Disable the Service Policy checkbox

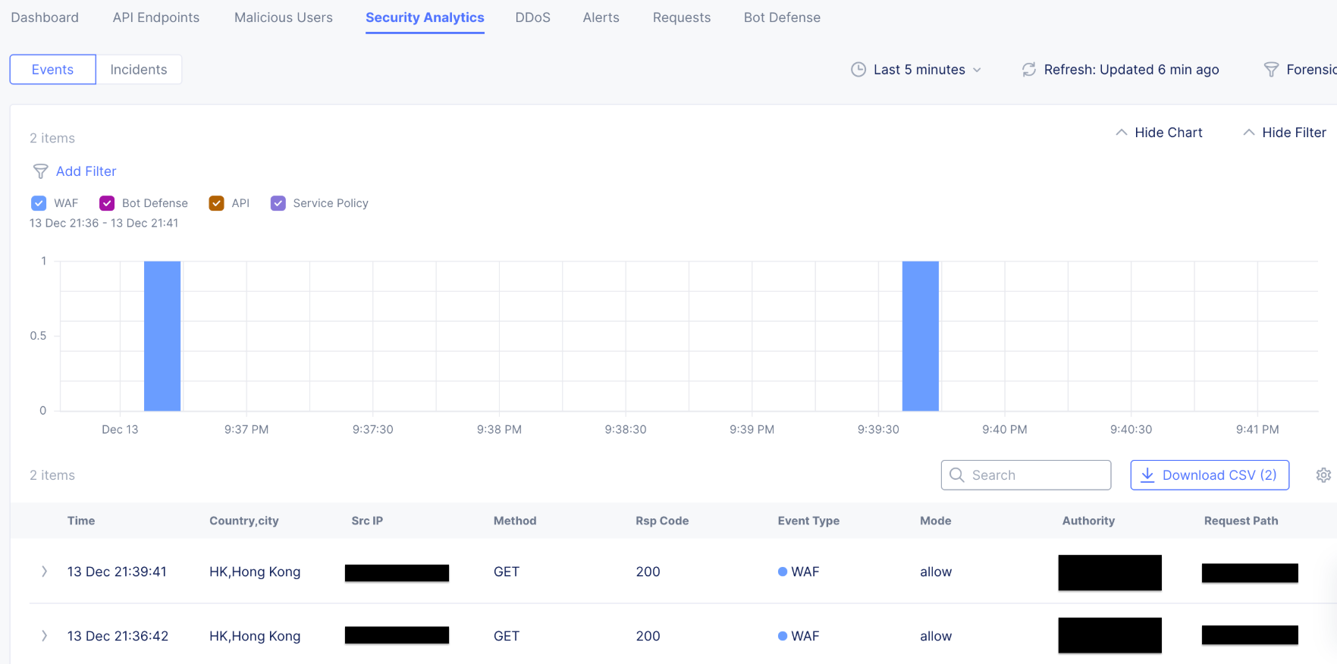278,203
